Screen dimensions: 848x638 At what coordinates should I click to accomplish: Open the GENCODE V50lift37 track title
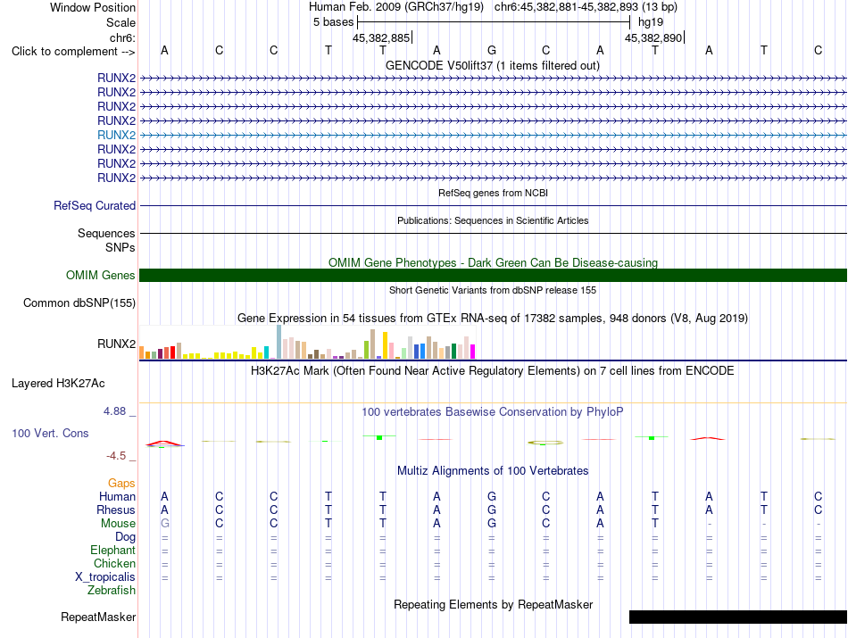pos(493,65)
